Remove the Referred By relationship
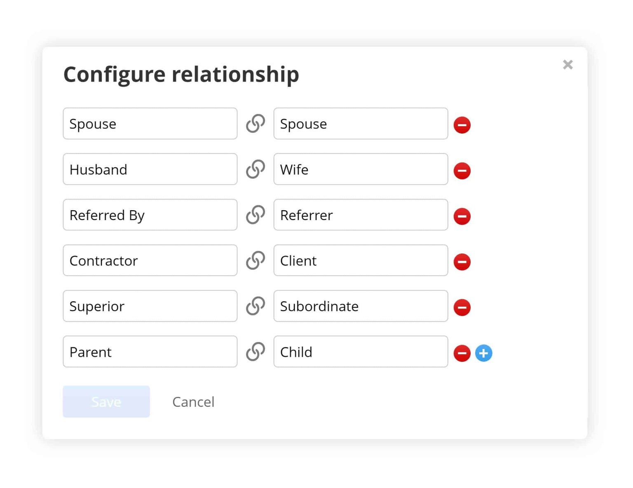 (x=462, y=216)
